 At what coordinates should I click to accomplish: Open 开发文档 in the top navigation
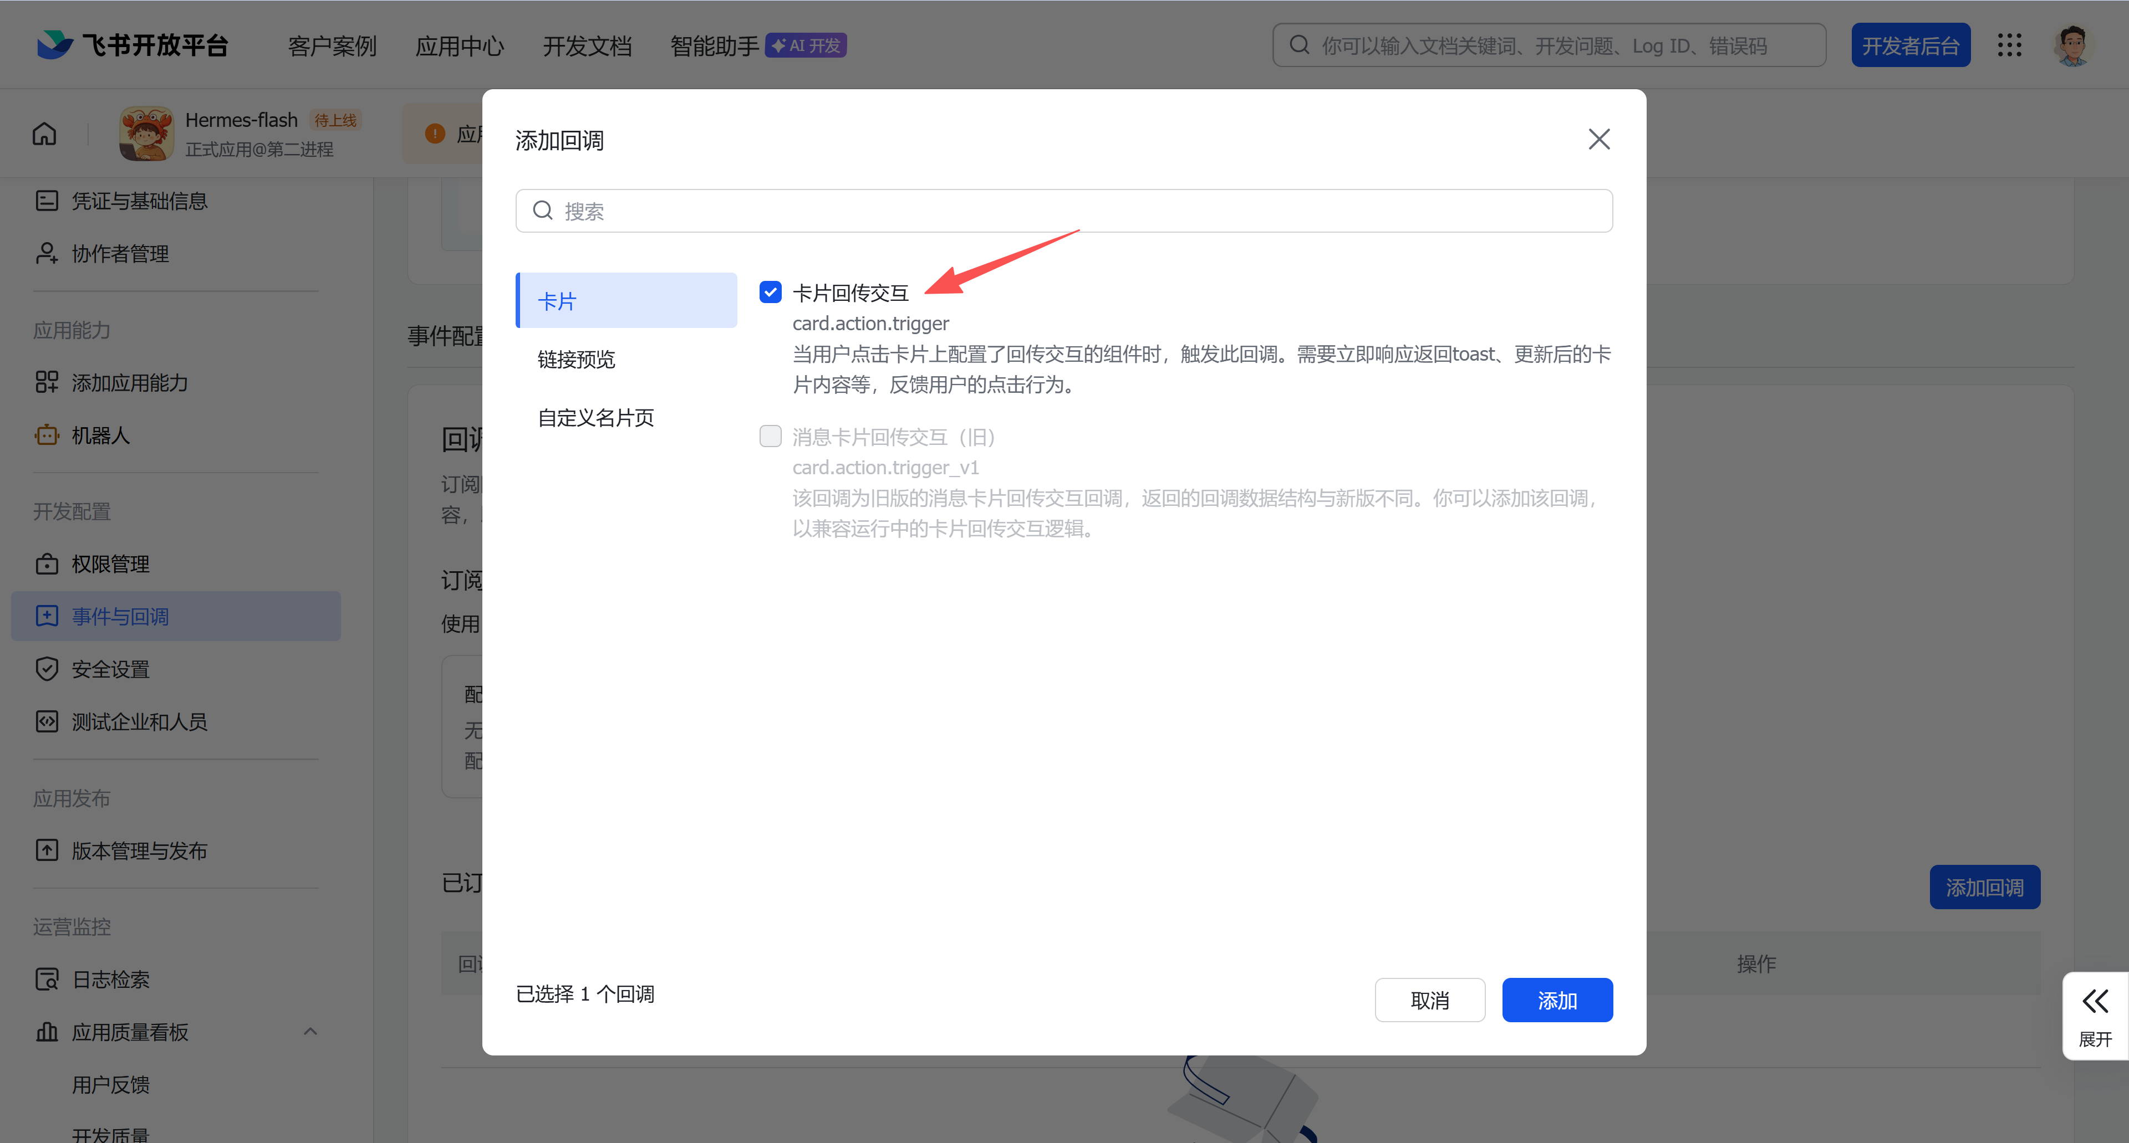click(x=587, y=45)
